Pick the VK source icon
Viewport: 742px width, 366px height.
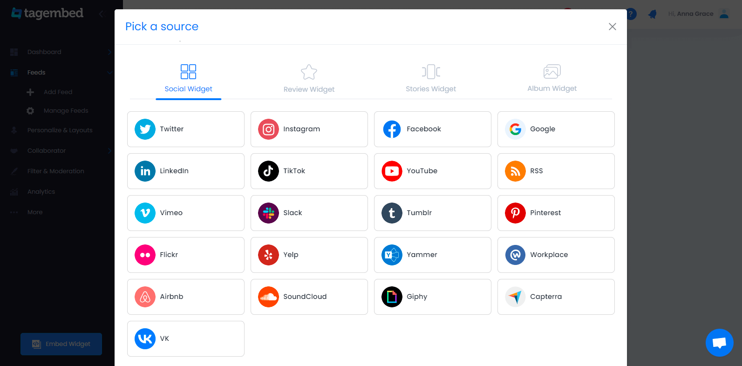coord(145,339)
